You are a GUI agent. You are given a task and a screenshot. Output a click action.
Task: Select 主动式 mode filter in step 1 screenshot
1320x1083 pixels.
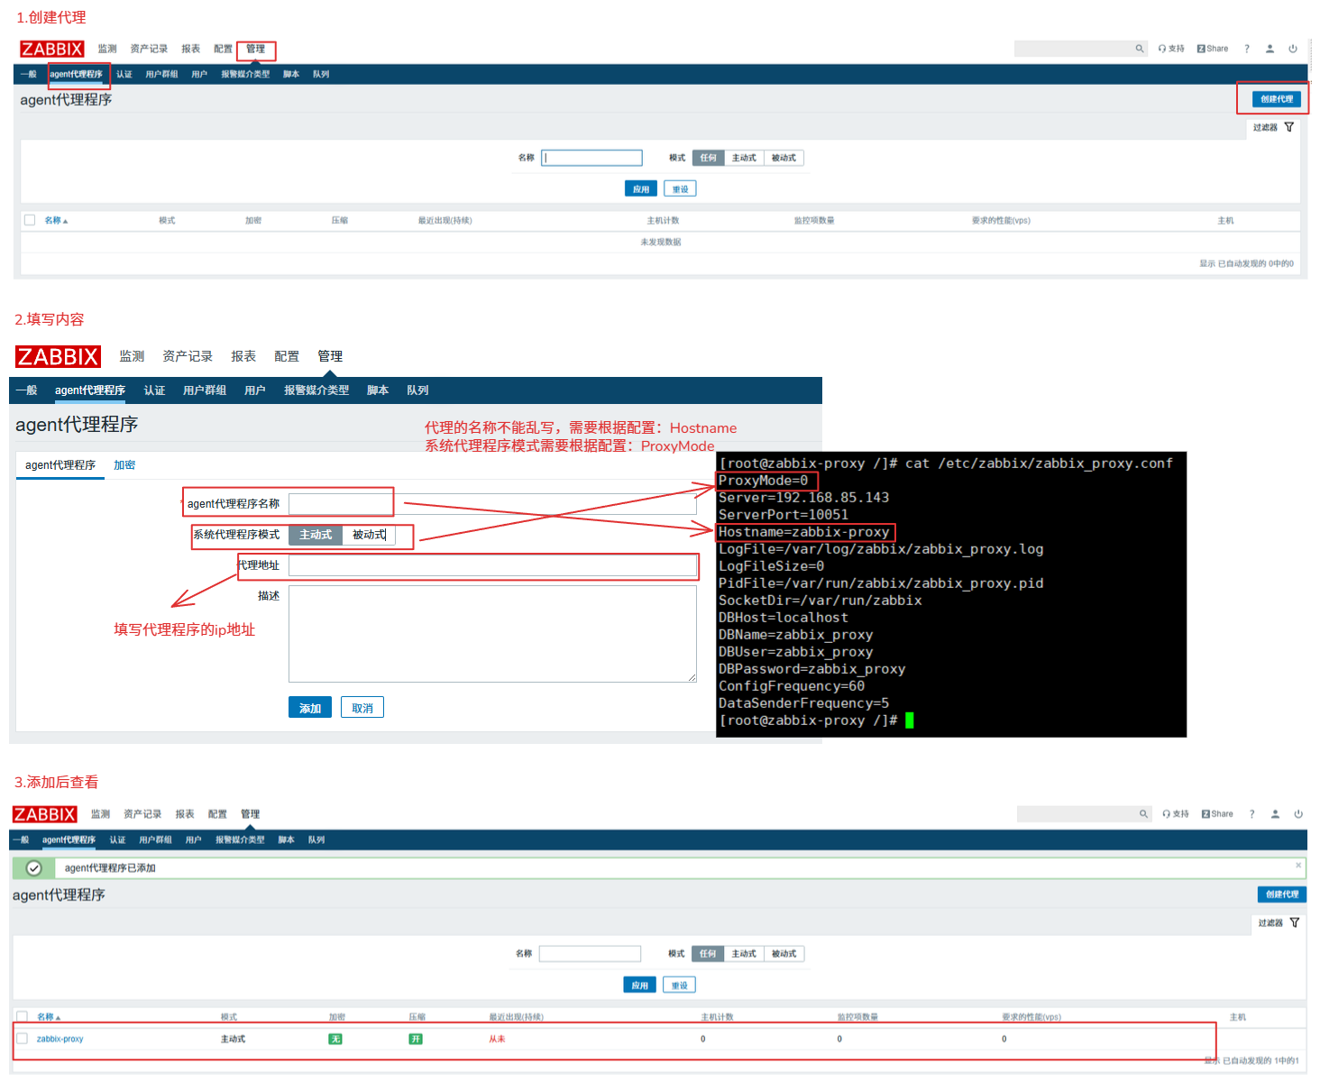point(744,158)
